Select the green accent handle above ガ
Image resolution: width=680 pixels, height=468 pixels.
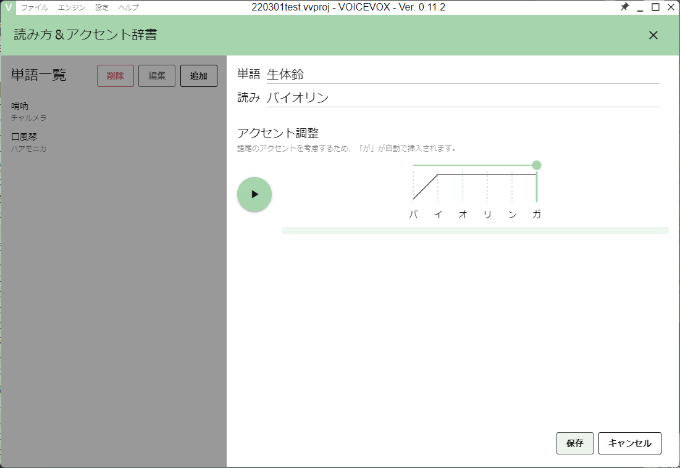536,165
